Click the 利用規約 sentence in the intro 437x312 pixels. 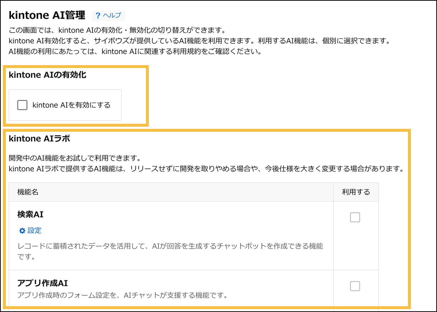[134, 51]
